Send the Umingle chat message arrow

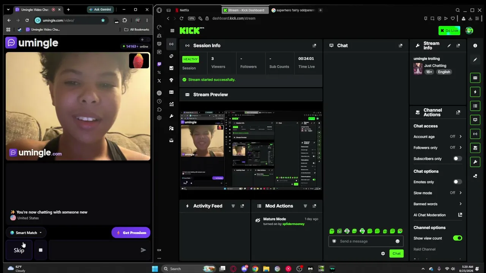[143, 250]
